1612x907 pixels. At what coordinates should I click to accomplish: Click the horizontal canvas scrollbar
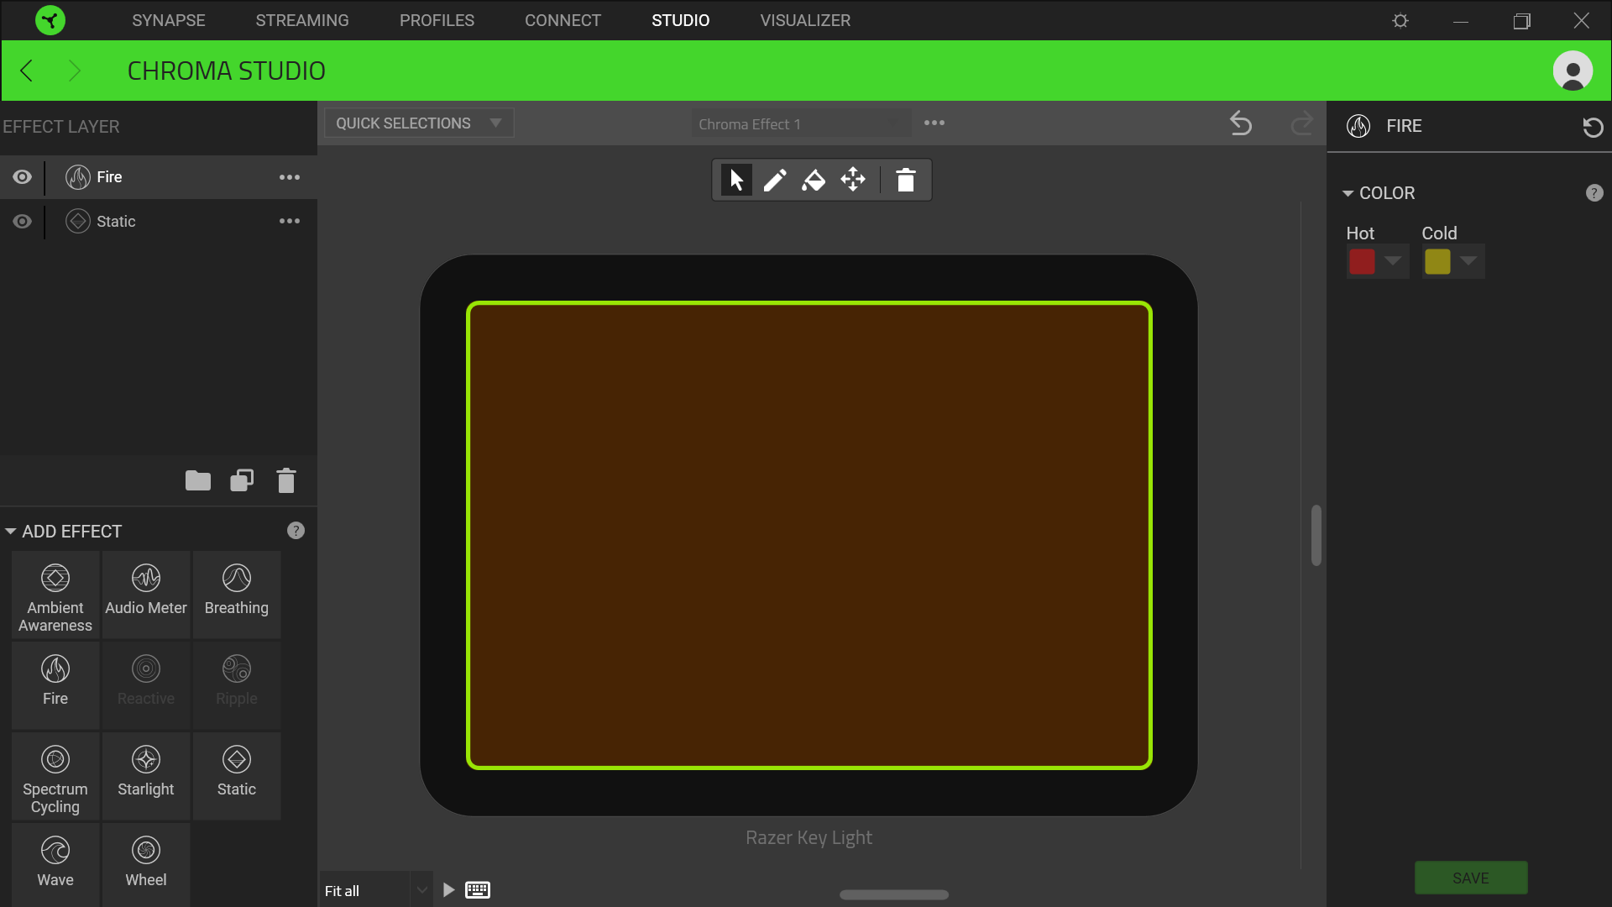894,894
